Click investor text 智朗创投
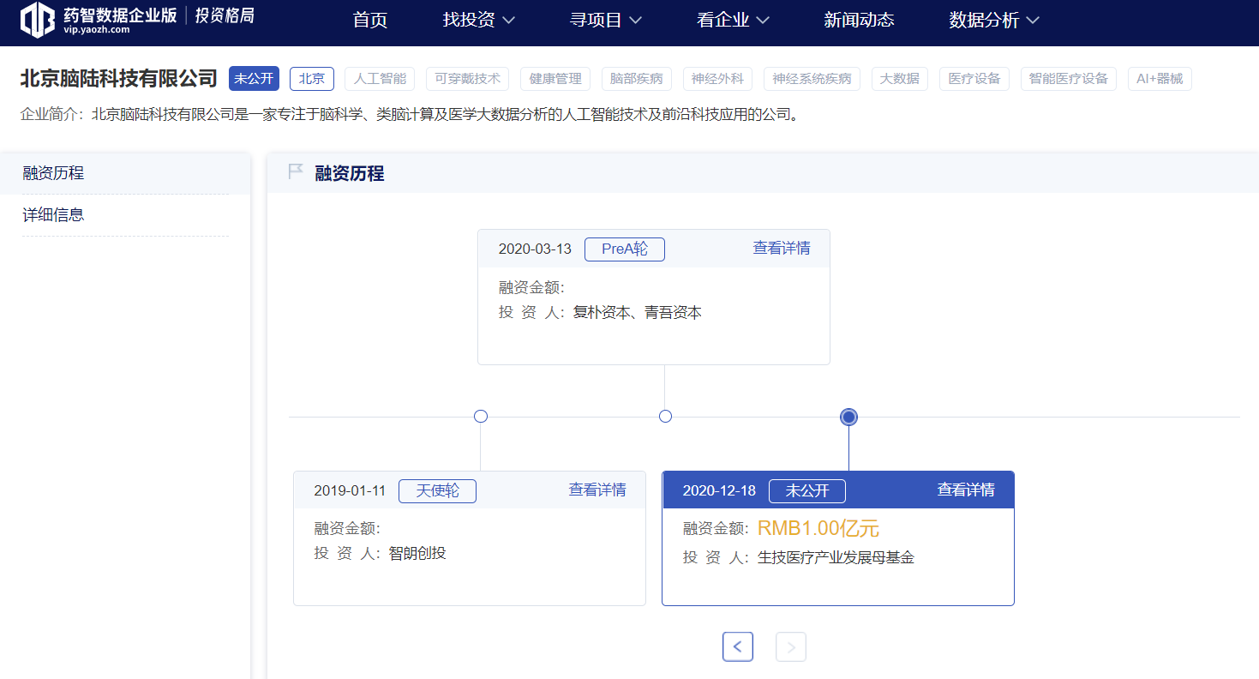 [417, 554]
